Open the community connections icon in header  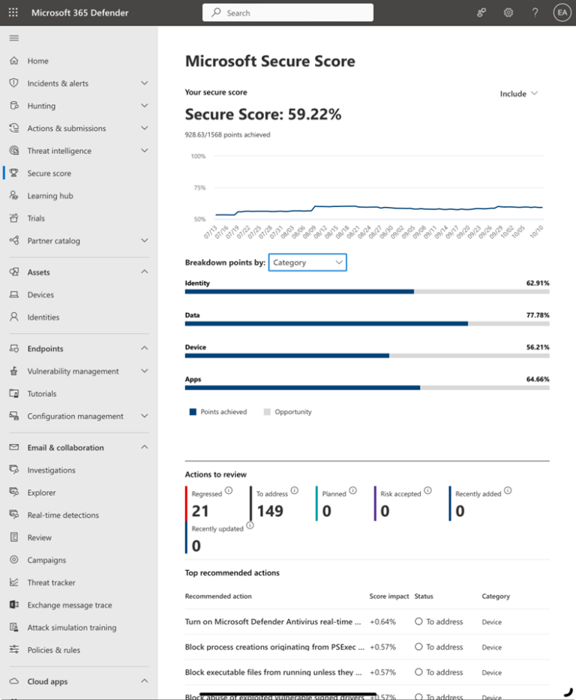tap(481, 13)
